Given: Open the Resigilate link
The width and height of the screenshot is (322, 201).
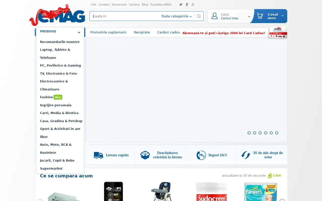Looking at the screenshot, I should (x=142, y=32).
